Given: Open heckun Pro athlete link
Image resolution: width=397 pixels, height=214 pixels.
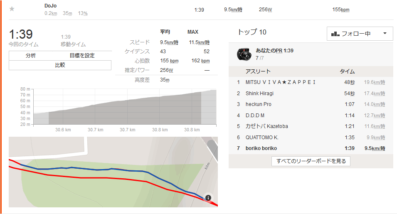Looking at the screenshot, I should [258, 104].
